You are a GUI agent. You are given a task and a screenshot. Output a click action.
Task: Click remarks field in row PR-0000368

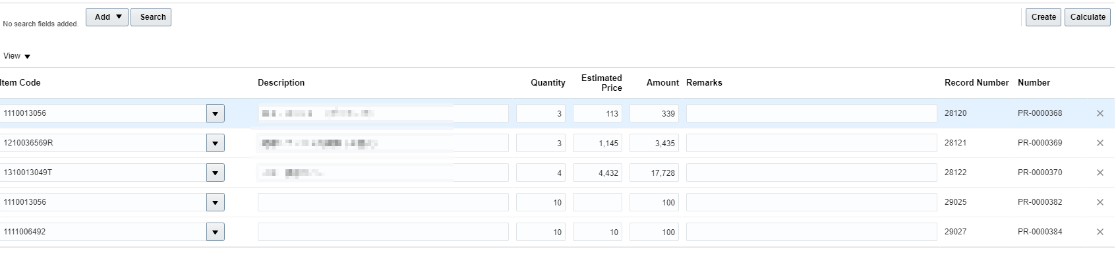(x=811, y=113)
